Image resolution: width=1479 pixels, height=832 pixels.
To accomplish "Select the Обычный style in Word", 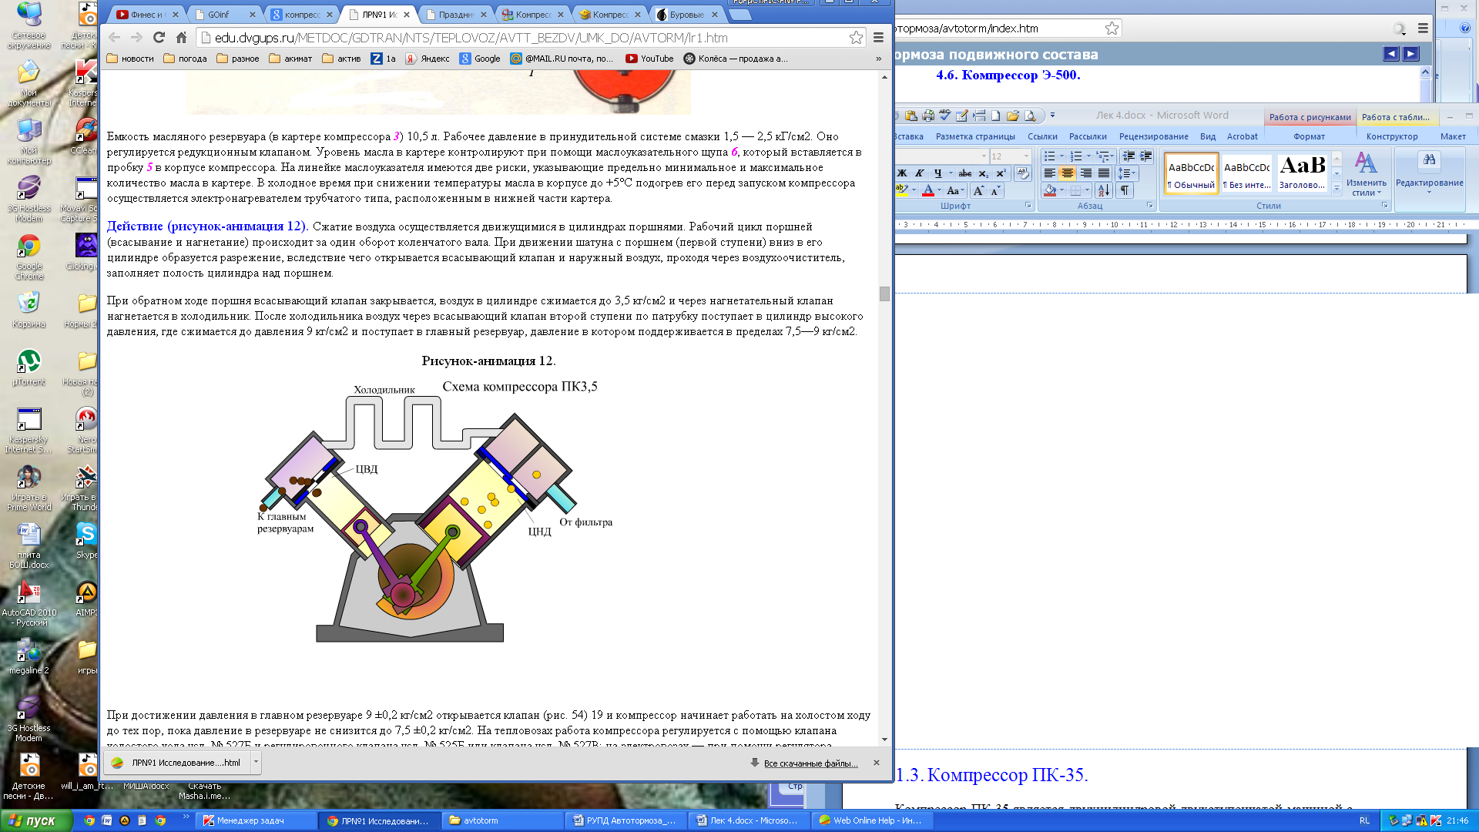I will click(x=1191, y=173).
